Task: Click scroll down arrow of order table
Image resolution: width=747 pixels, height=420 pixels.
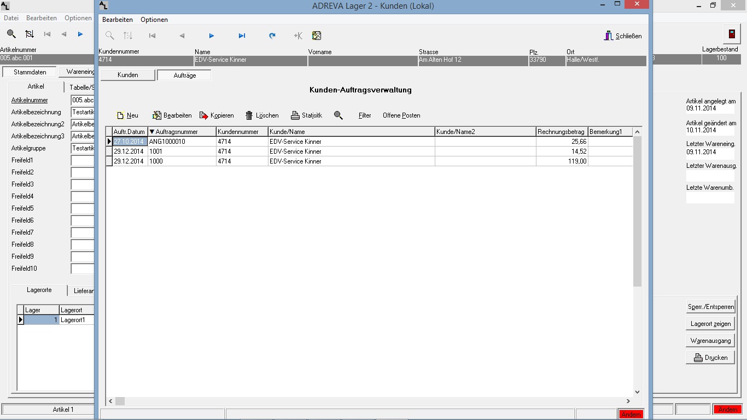Action: pos(637,392)
